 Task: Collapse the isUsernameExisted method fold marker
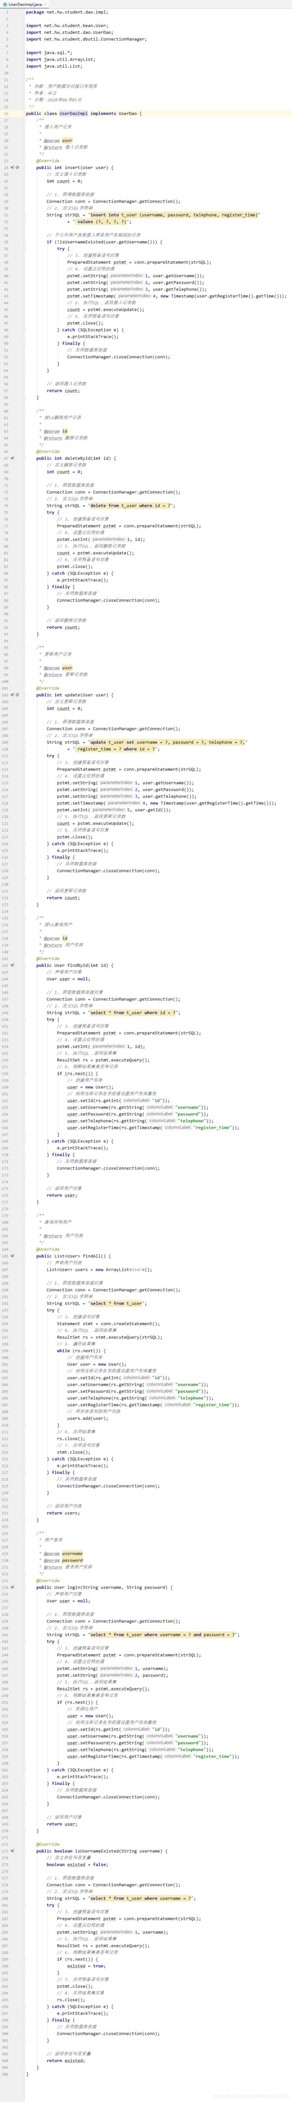coord(24,1851)
